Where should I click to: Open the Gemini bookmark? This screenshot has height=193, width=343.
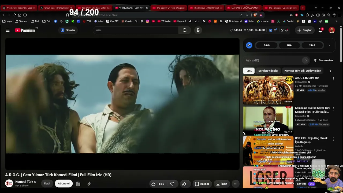coord(288,21)
